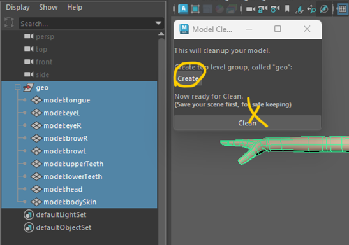The width and height of the screenshot is (349, 245).
Task: Toggle the Grease Pencil icon
Action: pos(323,9)
